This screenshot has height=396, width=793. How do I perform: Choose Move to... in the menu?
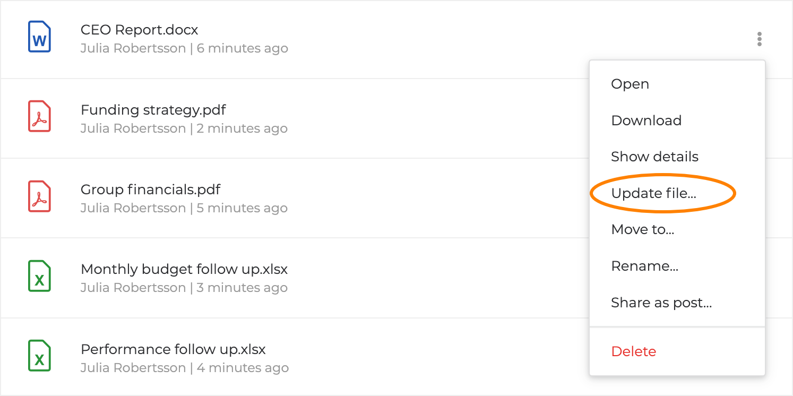tap(642, 229)
